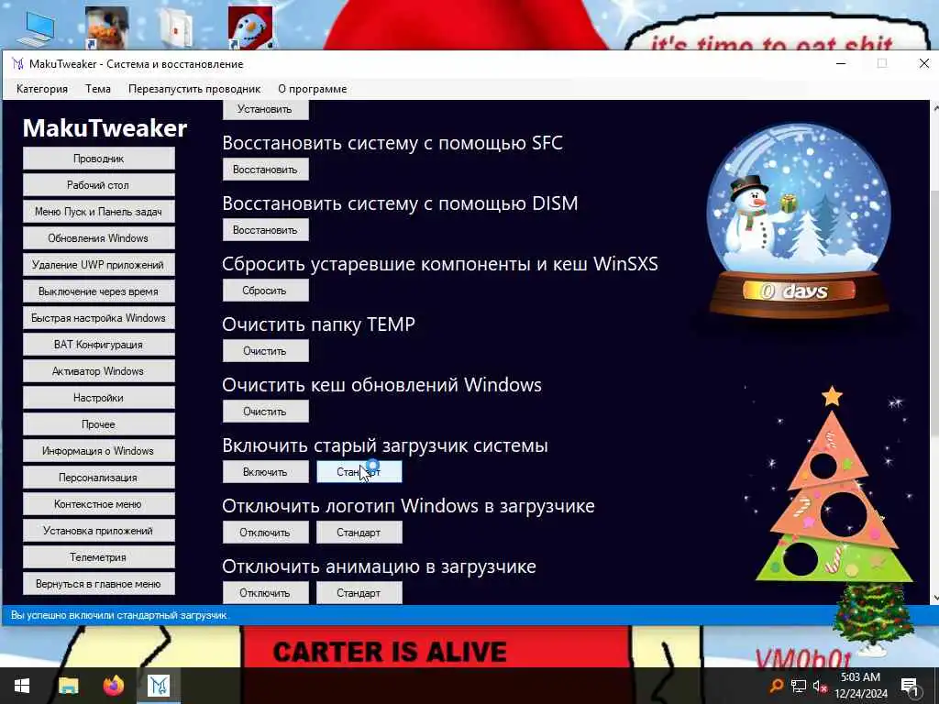Click the white folder desktop icon
This screenshot has height=704, width=939.
177,27
